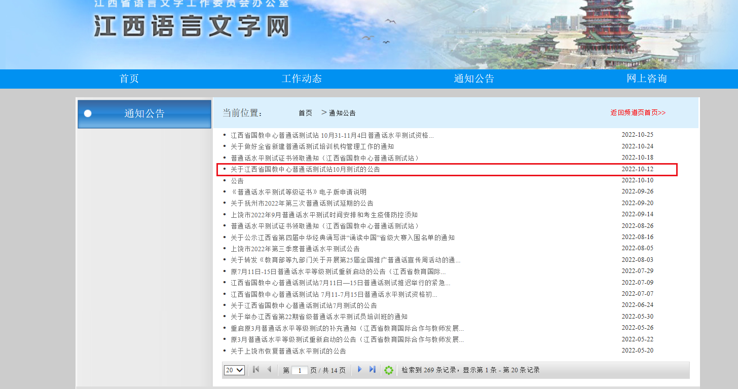Open 《普通话水平测试等级证书》电子版申请说明 notice
Screen dimensions: 738x389
tap(299, 192)
